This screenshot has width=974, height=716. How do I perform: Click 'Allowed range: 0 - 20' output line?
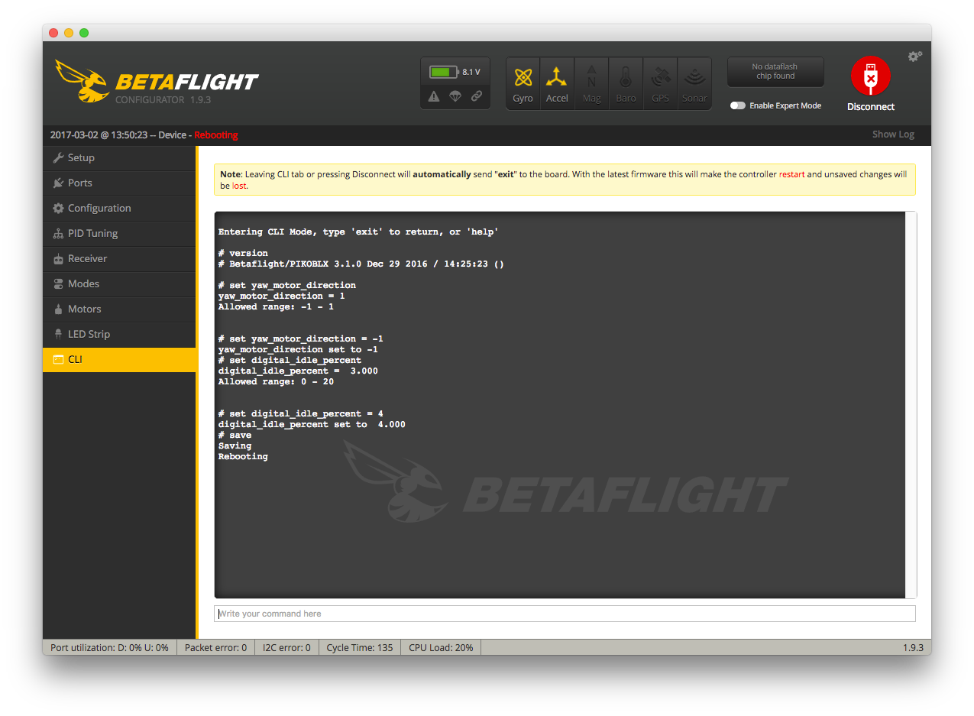point(276,381)
